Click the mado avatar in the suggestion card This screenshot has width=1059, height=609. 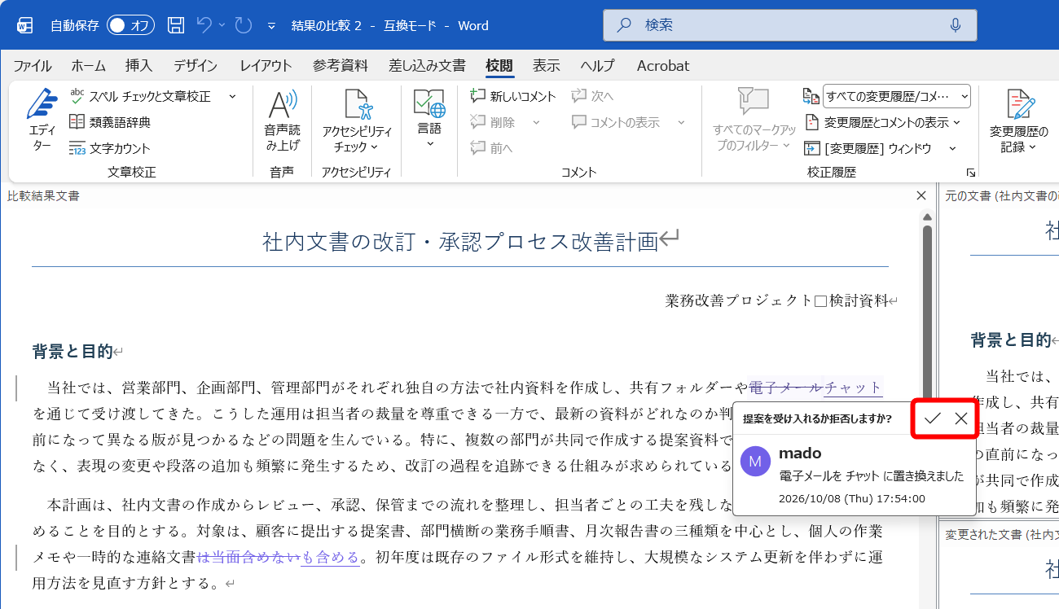[x=755, y=461]
